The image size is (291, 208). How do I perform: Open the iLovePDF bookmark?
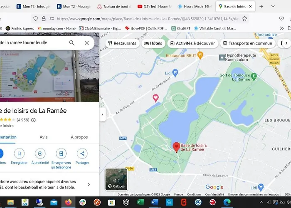click(x=146, y=28)
